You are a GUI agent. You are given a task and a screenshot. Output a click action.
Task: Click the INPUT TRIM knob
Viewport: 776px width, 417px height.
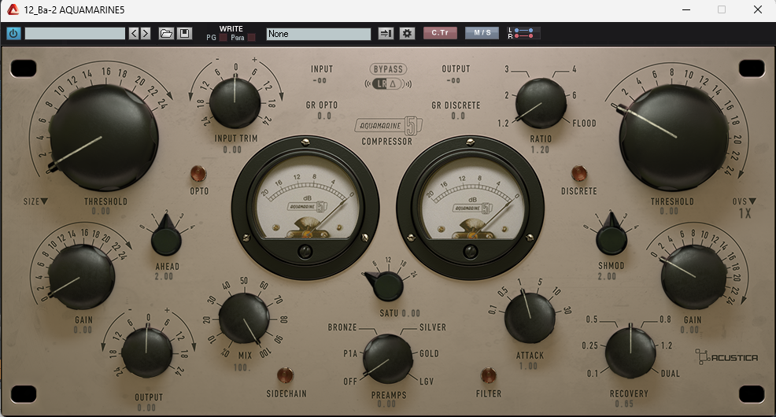(235, 103)
